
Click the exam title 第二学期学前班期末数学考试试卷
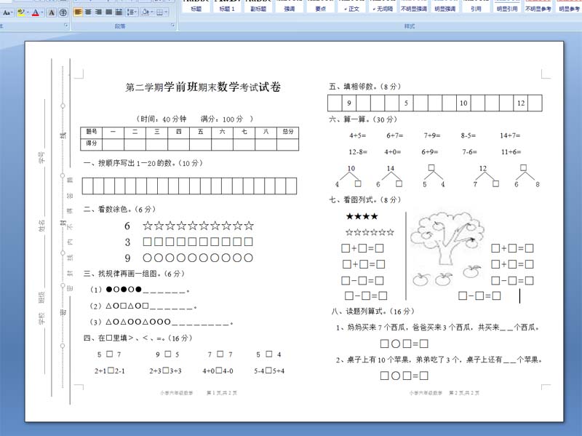coord(203,87)
